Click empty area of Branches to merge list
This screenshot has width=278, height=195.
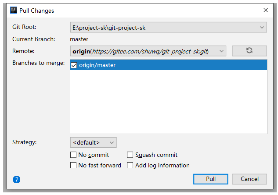(169, 102)
